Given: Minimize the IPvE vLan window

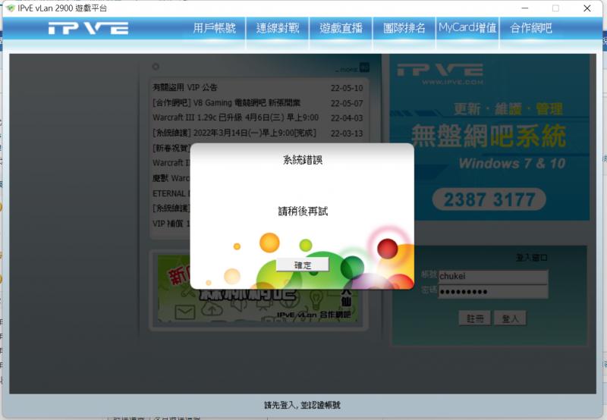Looking at the screenshot, I should [x=525, y=8].
